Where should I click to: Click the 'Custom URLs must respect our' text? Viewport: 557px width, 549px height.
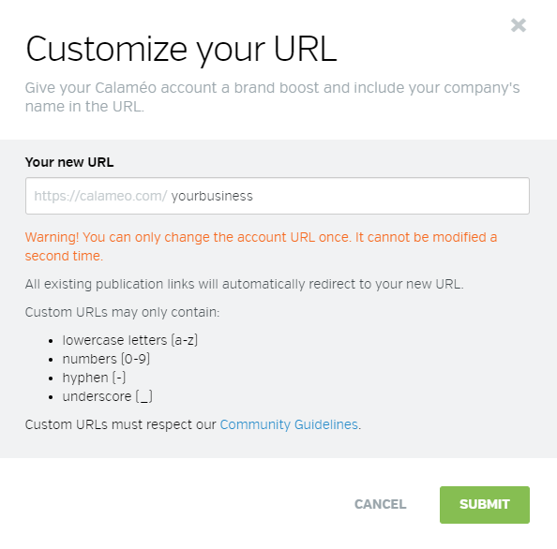point(121,424)
